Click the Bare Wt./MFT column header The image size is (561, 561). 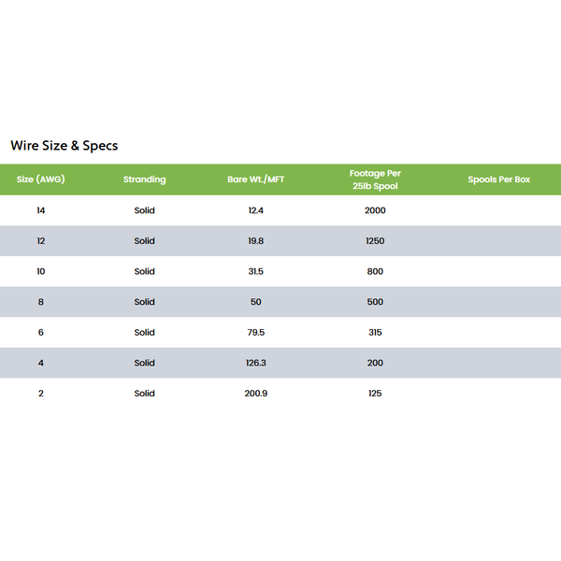[x=256, y=180]
